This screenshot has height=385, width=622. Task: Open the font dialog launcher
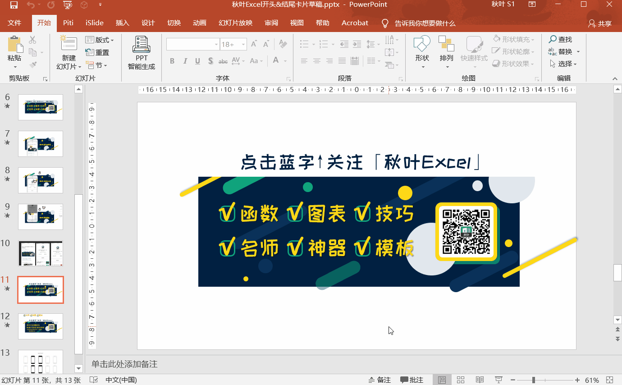point(288,79)
